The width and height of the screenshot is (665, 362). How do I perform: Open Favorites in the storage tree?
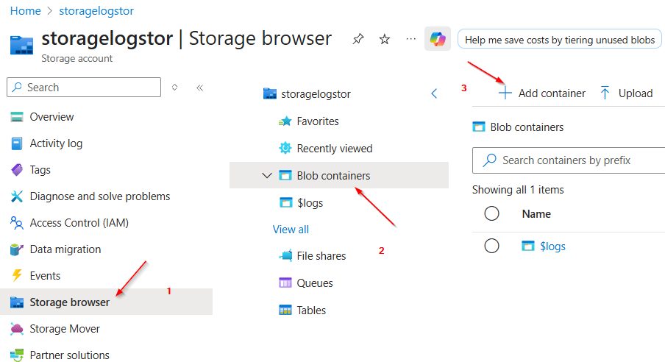coord(317,121)
